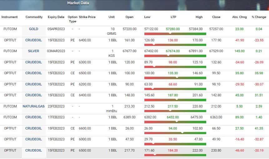Viewport: 269px width, 159px height.
Task: Select the 10 GRMS unit cell
Action: pyautogui.click(x=112, y=31)
